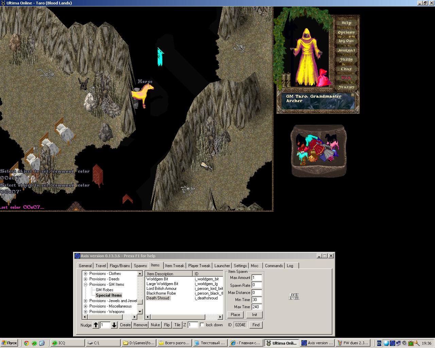
Task: Click the Min Time input field
Action: point(257,300)
